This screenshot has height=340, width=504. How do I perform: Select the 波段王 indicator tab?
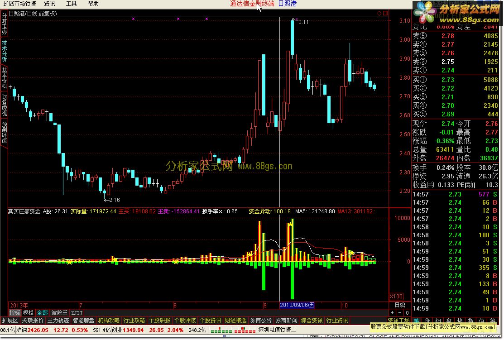[59, 313]
